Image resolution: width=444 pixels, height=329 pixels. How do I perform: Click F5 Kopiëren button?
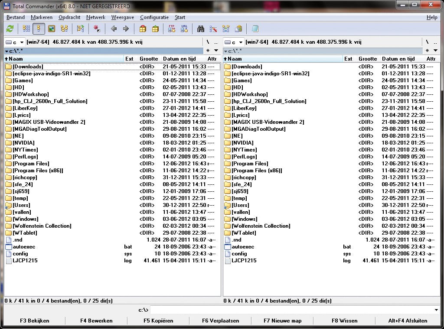158,321
